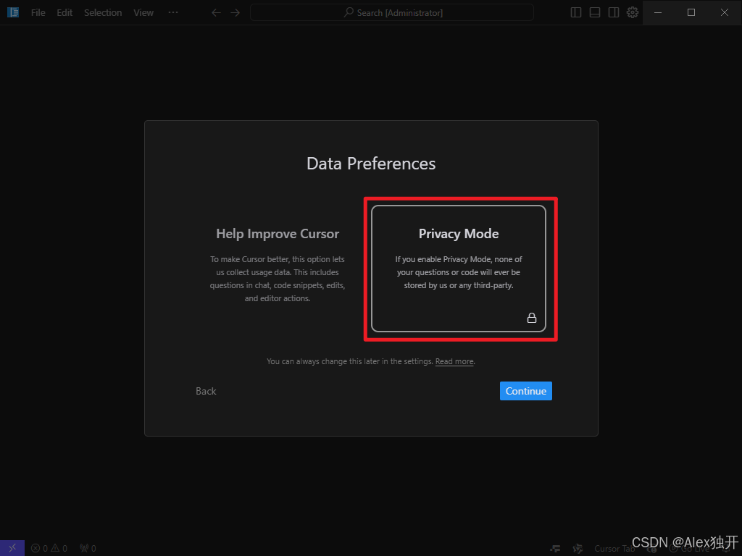Open the View menu

[x=143, y=12]
